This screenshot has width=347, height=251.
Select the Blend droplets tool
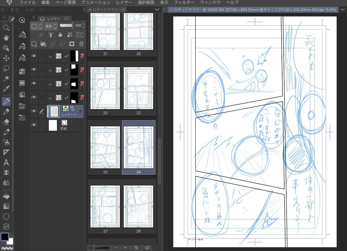pos(6,182)
